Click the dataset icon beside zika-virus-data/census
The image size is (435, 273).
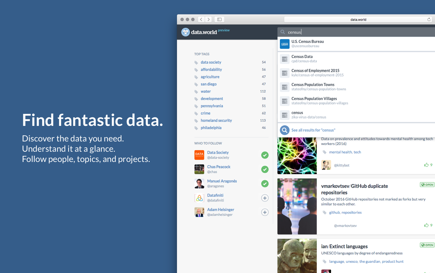coord(284,115)
